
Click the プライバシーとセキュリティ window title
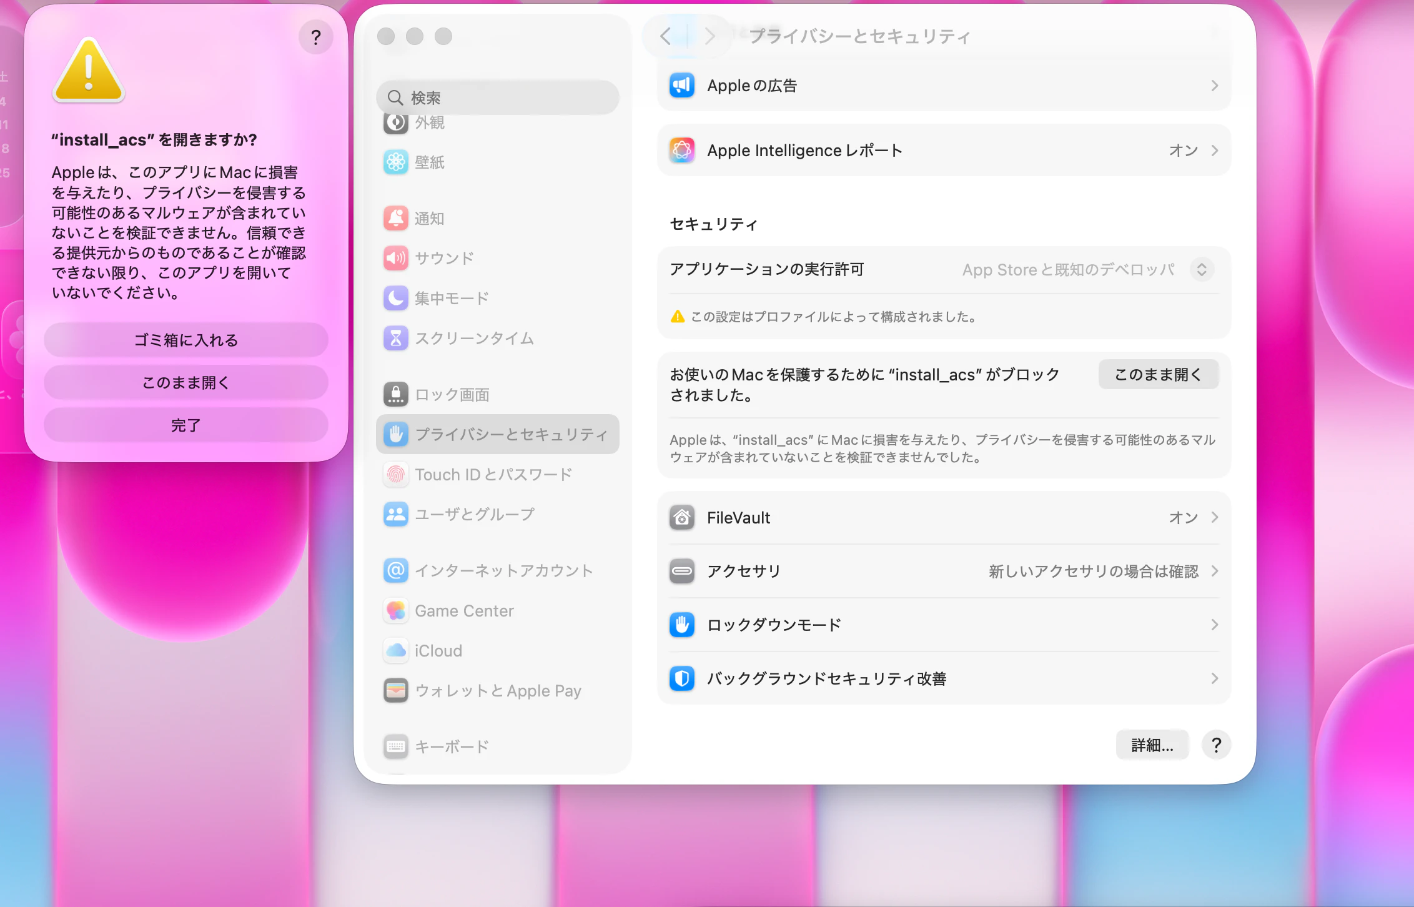click(860, 36)
